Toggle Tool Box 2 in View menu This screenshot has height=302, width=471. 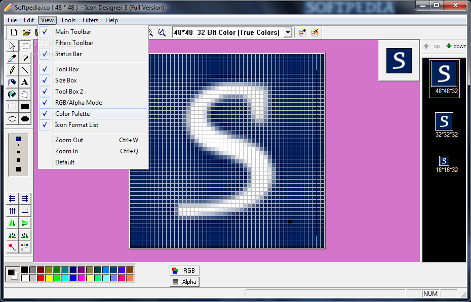(93, 92)
